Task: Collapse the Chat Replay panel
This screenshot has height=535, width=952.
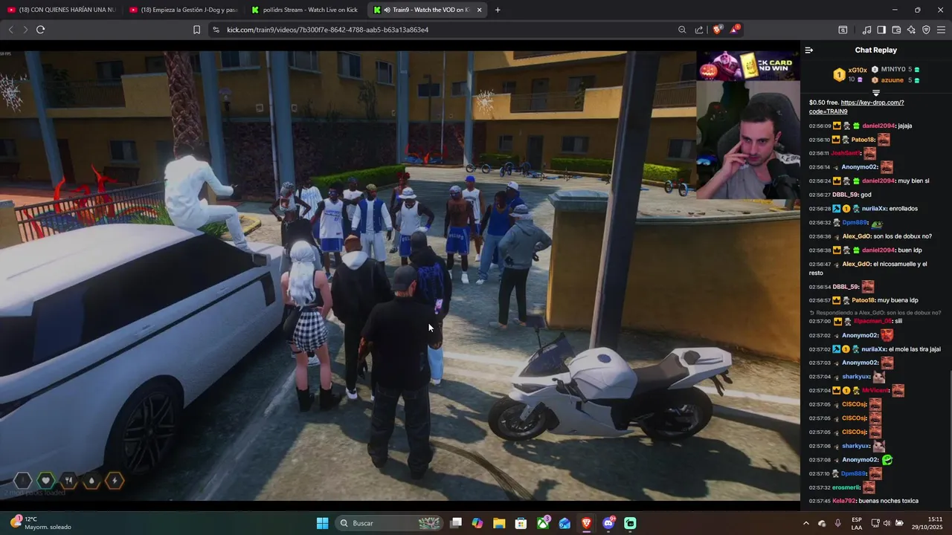Action: pos(809,50)
